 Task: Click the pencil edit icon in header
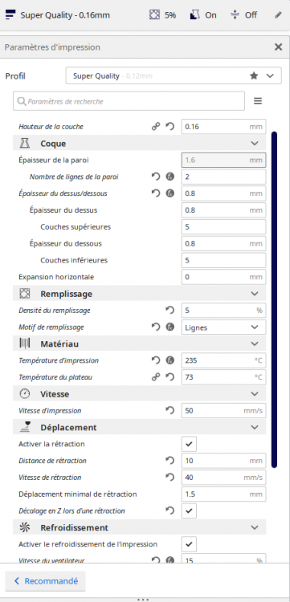tap(279, 15)
